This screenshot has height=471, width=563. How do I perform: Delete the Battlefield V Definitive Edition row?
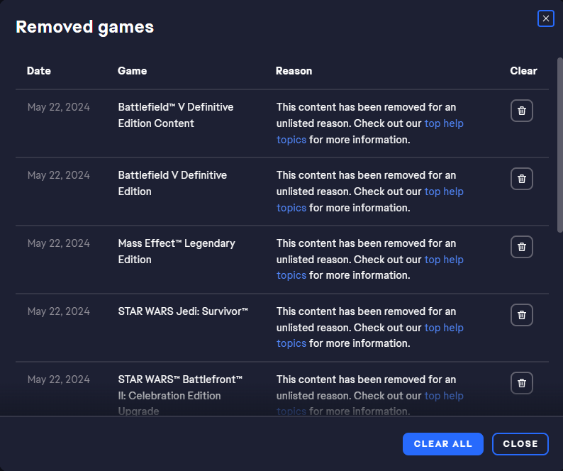point(522,179)
